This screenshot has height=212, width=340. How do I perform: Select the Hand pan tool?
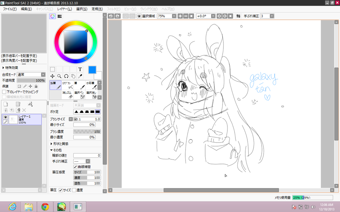click(x=73, y=76)
